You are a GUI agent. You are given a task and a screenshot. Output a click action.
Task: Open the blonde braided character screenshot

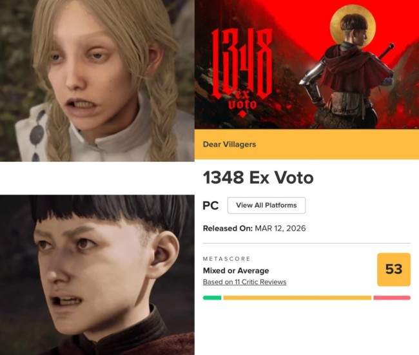(97, 81)
